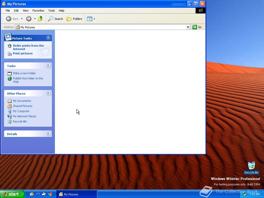264x198 pixels.
Task: Open the Favorites menu
Action: (x=38, y=11)
